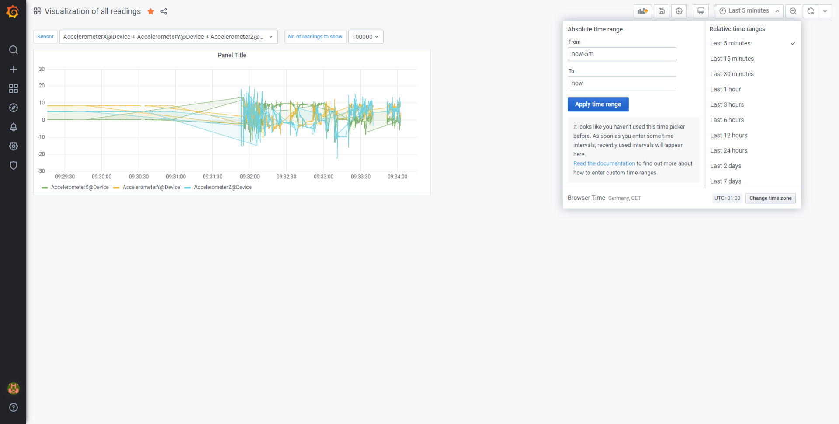Click the Sensor variable label
Image resolution: width=839 pixels, height=424 pixels.
pyautogui.click(x=45, y=37)
